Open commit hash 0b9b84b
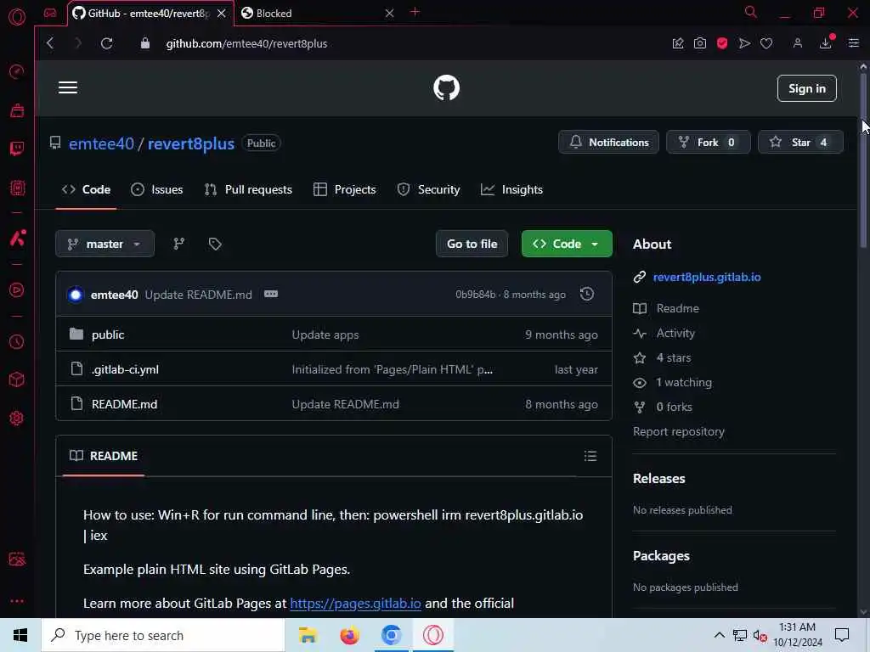Image resolution: width=870 pixels, height=652 pixels. [x=476, y=295]
